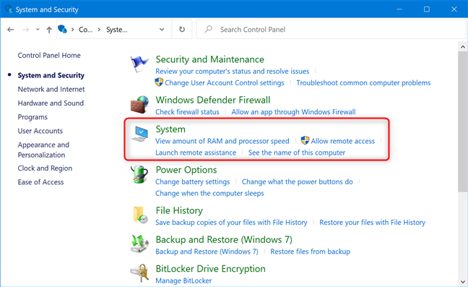Open Change User Account Control settings
The height and width of the screenshot is (287, 468).
(x=225, y=82)
